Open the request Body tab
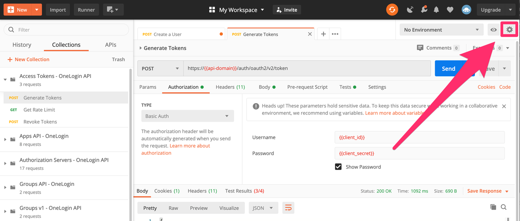520x221 pixels. pos(267,87)
